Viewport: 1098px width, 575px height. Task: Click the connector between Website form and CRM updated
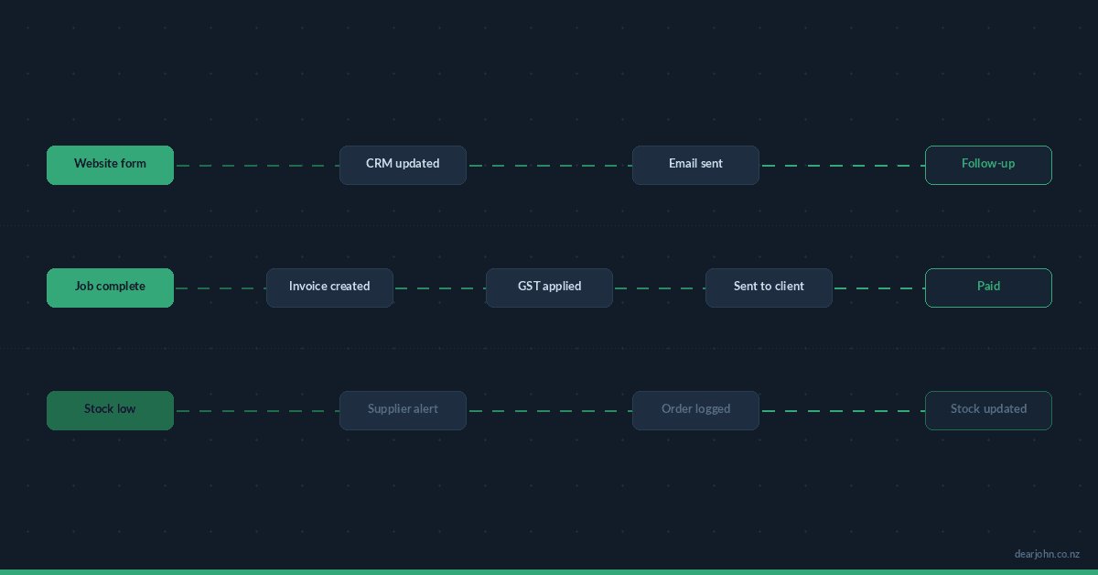(256, 165)
